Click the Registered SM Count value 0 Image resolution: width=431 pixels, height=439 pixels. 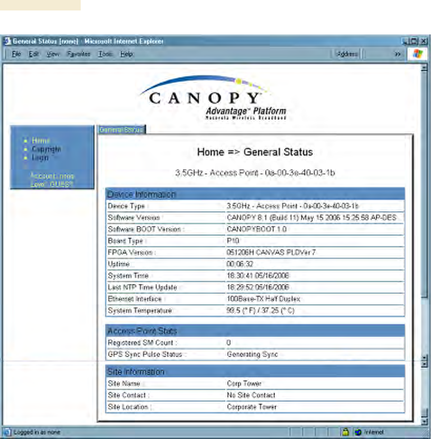tap(229, 342)
